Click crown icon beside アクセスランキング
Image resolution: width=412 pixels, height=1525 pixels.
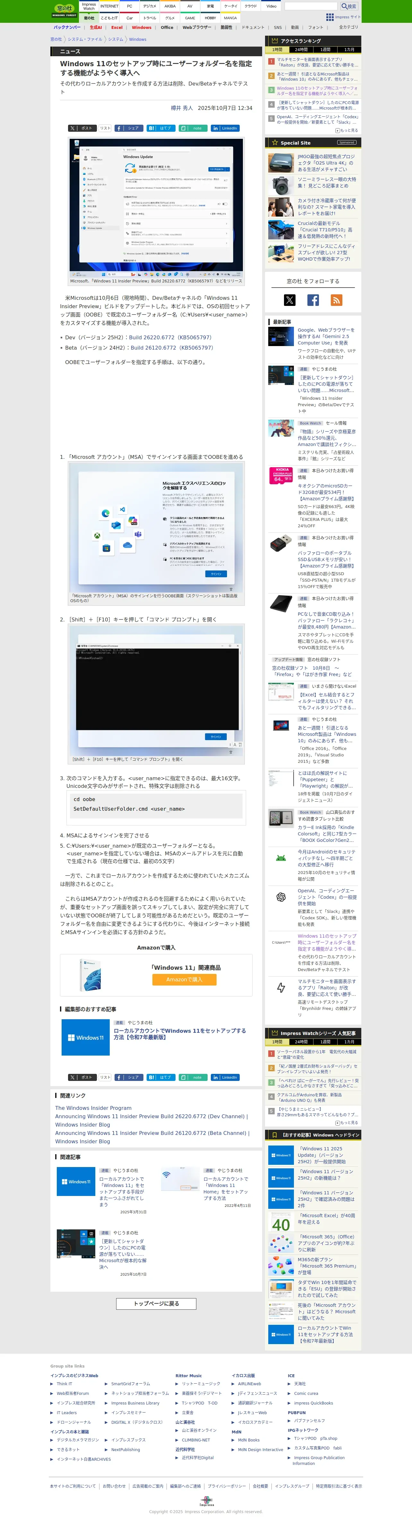pyautogui.click(x=274, y=41)
